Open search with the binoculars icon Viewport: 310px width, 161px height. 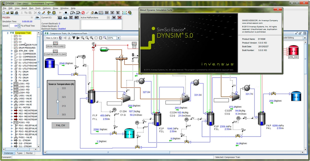[96, 13]
